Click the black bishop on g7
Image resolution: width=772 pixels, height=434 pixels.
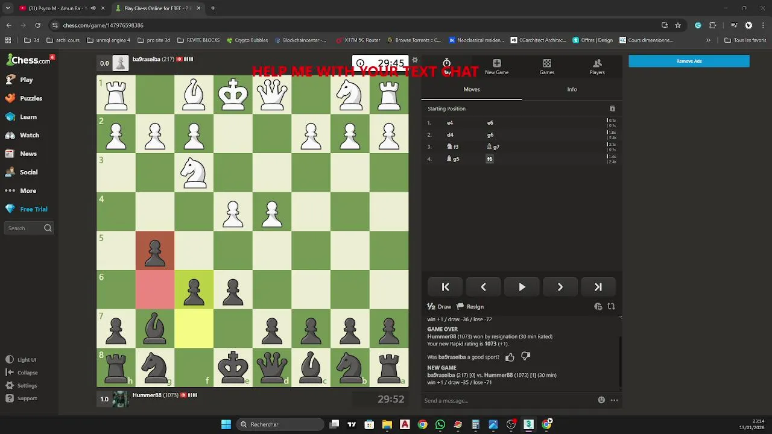click(155, 329)
